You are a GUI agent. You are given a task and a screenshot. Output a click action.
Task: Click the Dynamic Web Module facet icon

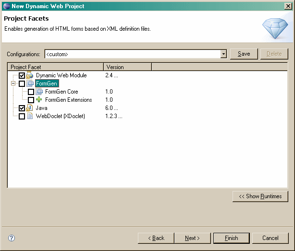(x=30, y=75)
